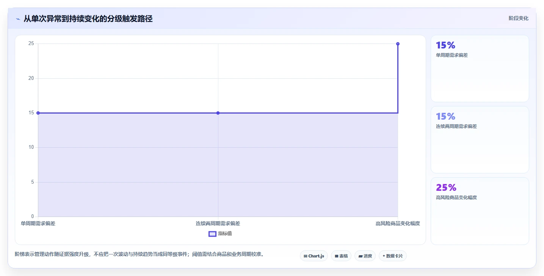The width and height of the screenshot is (544, 276).
Task: Select the 表格 tag pill
Action: click(341, 256)
